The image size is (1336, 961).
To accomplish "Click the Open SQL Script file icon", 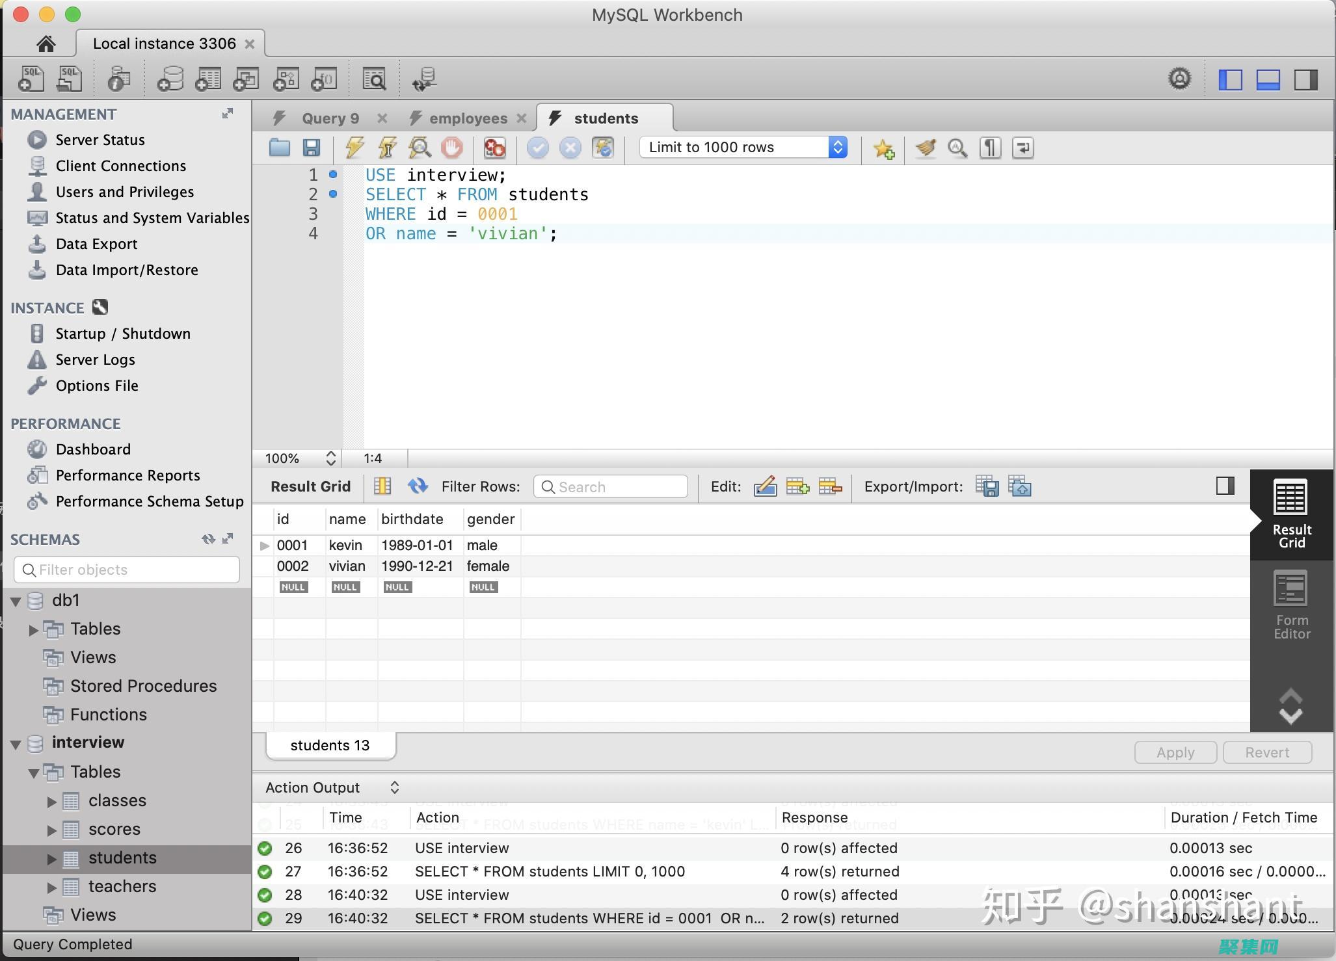I will coord(279,146).
